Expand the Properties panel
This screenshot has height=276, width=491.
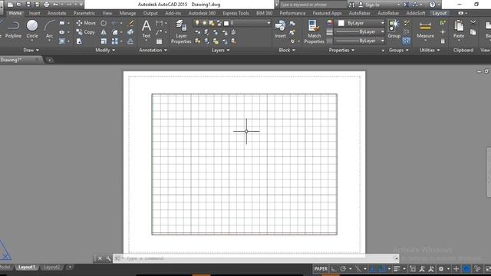[341, 50]
